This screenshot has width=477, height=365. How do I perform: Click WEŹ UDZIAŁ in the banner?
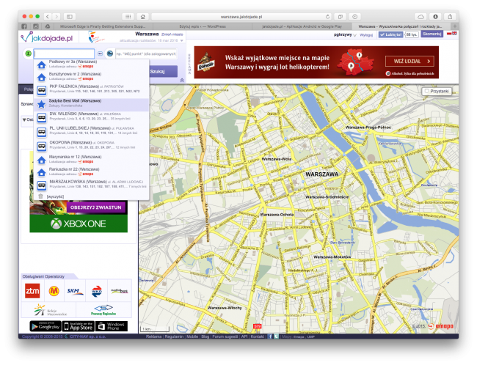pyautogui.click(x=409, y=61)
